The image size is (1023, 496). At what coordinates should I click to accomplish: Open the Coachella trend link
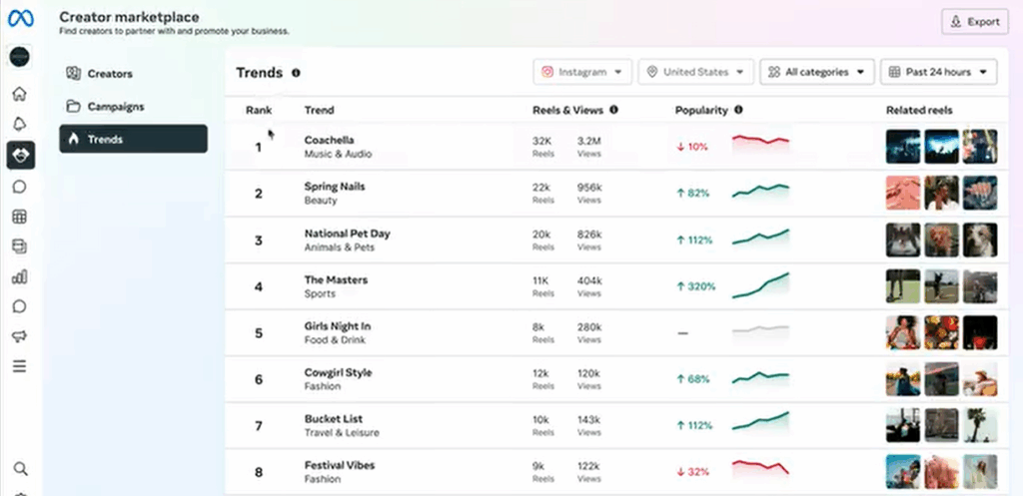[x=329, y=141]
